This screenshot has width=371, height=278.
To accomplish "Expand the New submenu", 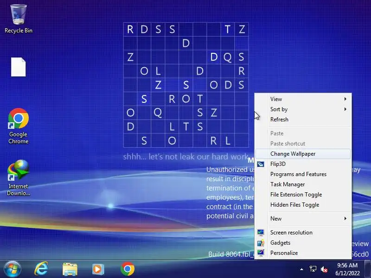I will point(303,218).
